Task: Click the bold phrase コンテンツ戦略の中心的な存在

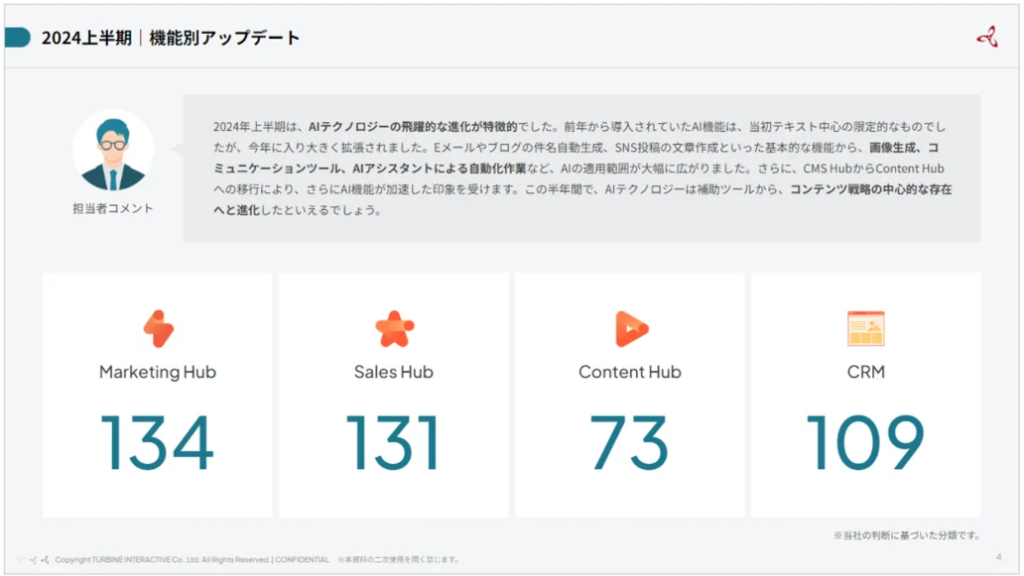Action: (870, 189)
